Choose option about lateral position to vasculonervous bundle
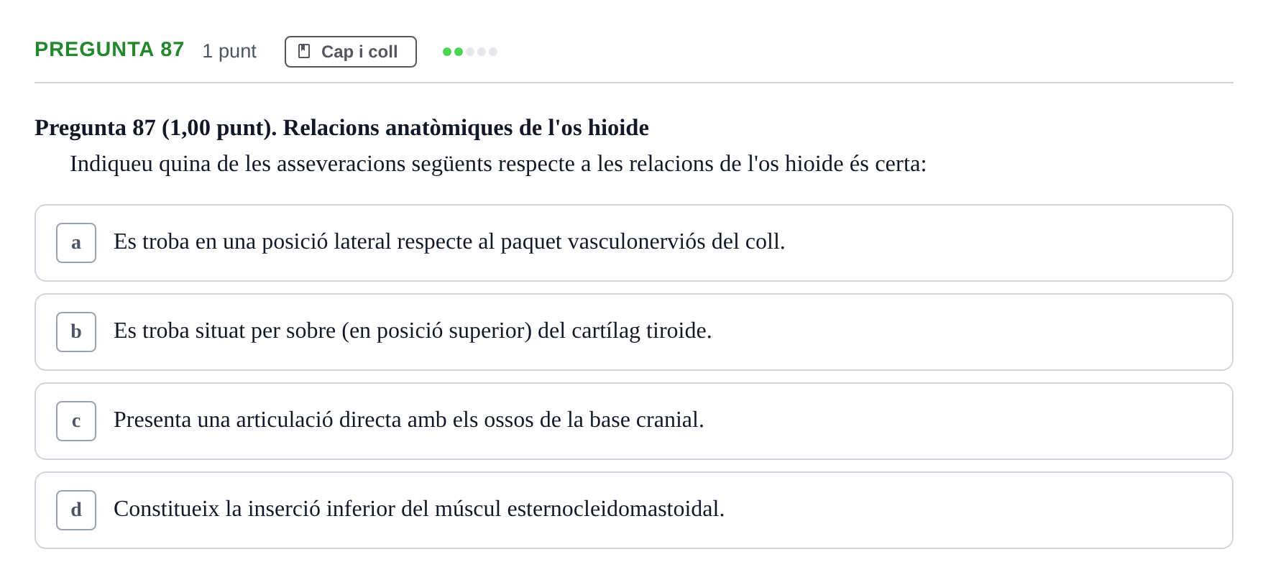This screenshot has height=585, width=1268. 633,243
